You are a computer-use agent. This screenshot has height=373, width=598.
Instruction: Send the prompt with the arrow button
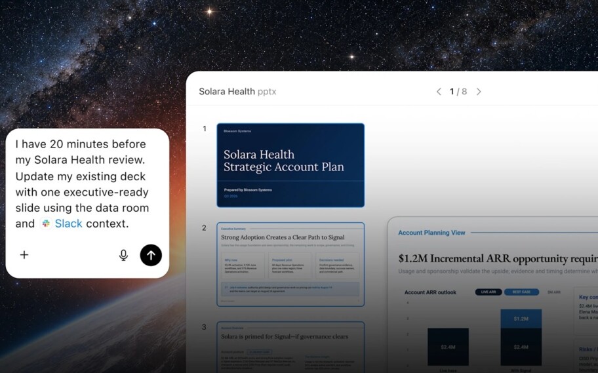click(x=151, y=255)
